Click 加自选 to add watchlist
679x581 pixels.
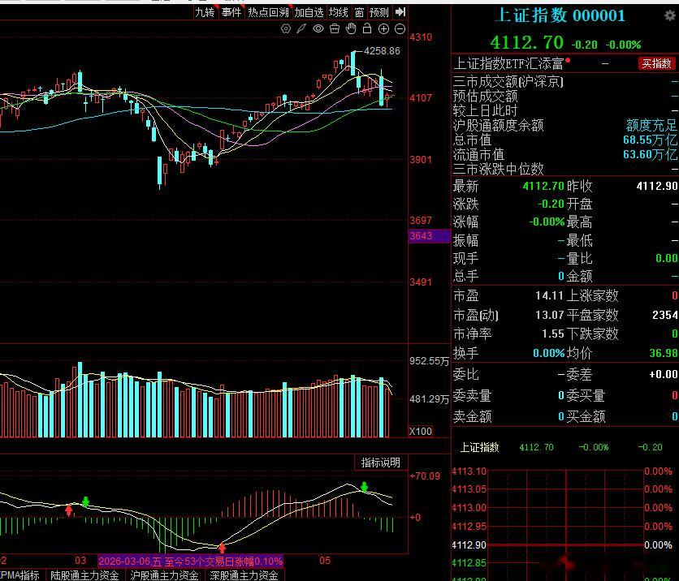coord(309,12)
